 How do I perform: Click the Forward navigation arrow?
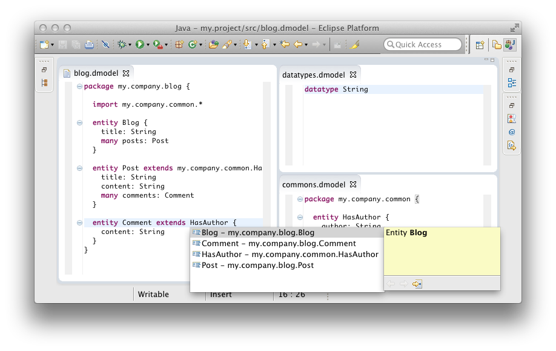pos(316,44)
